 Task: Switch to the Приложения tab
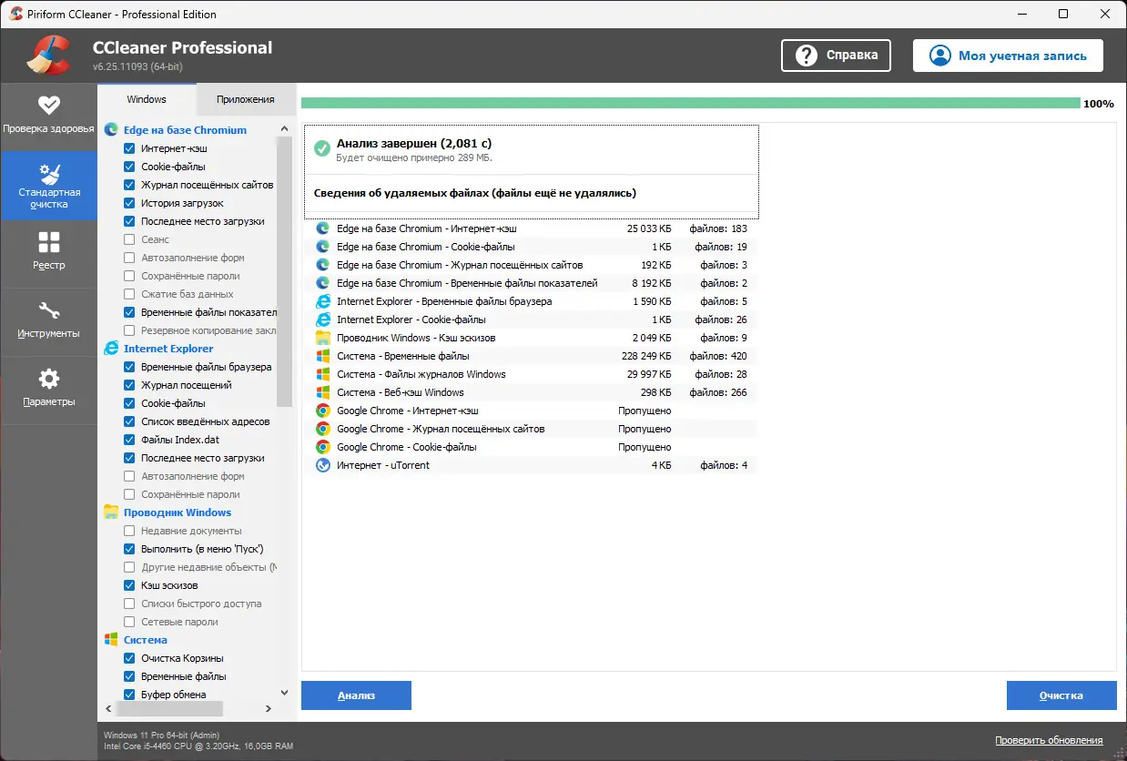pos(245,99)
